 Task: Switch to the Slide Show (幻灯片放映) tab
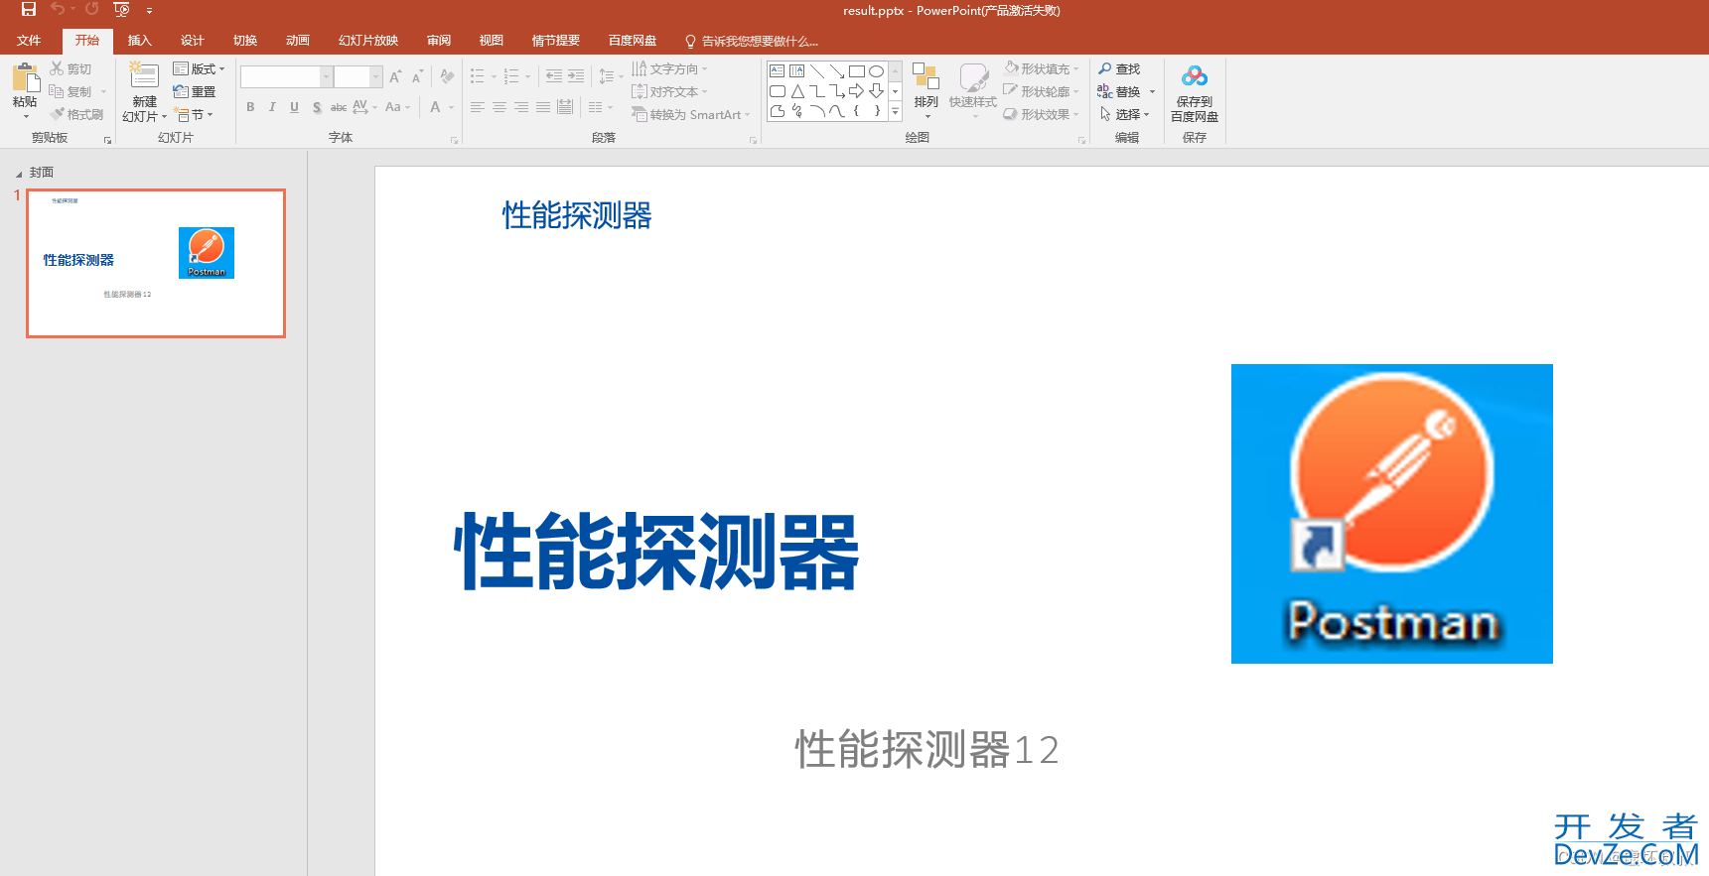point(368,41)
